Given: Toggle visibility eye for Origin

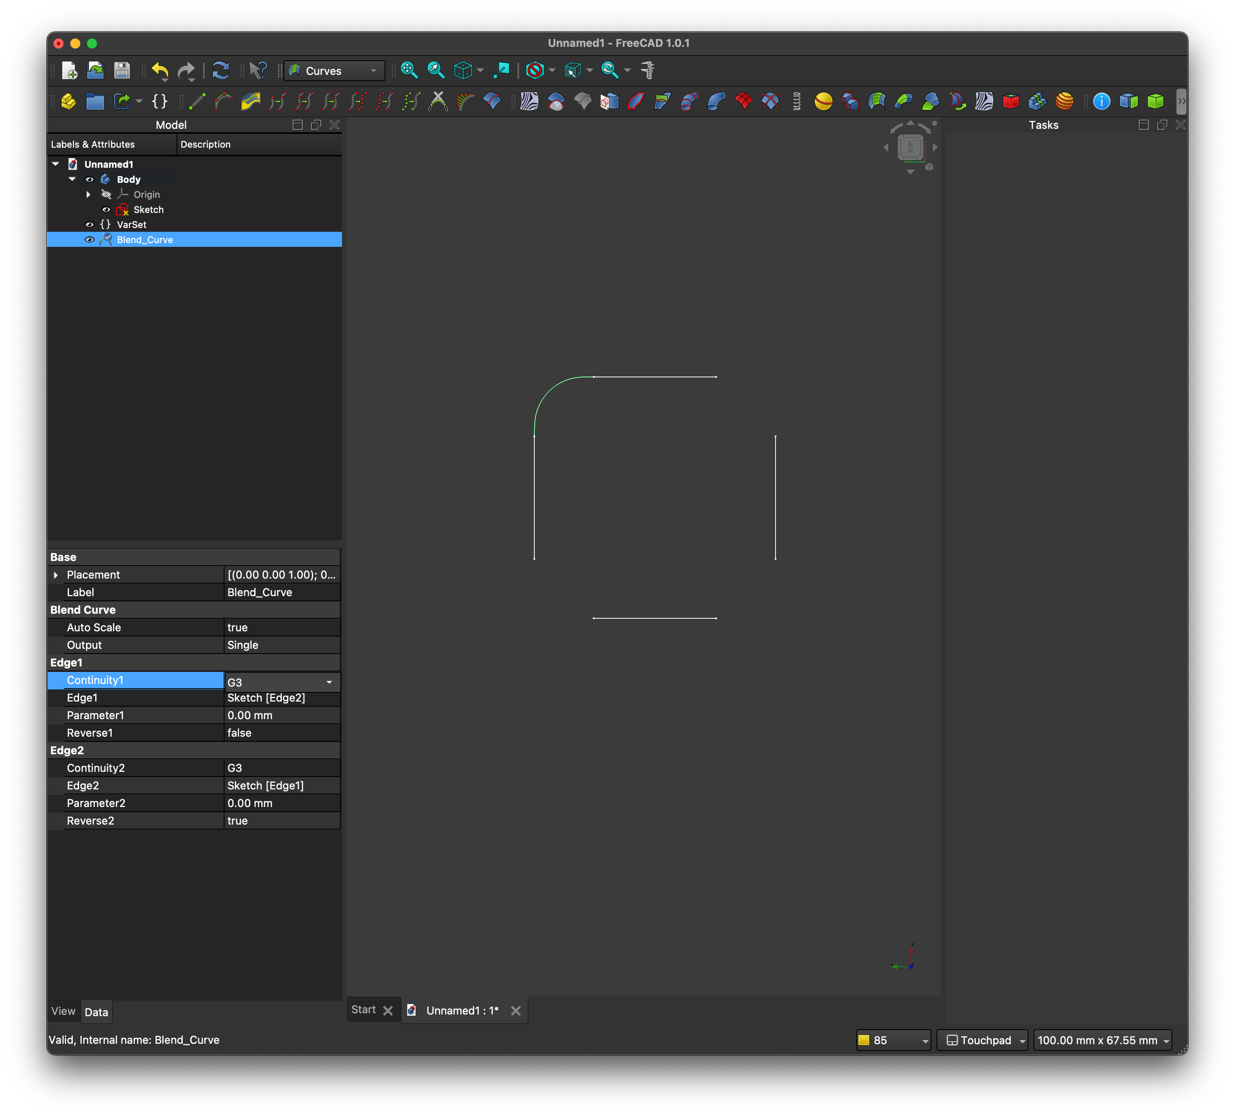Looking at the screenshot, I should [x=106, y=195].
